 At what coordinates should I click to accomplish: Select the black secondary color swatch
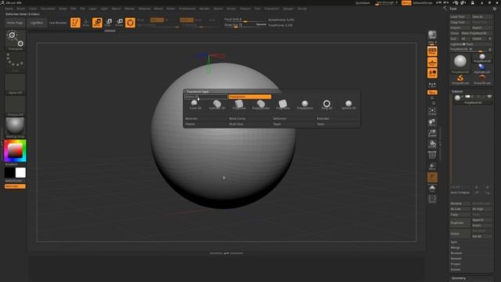pos(9,172)
